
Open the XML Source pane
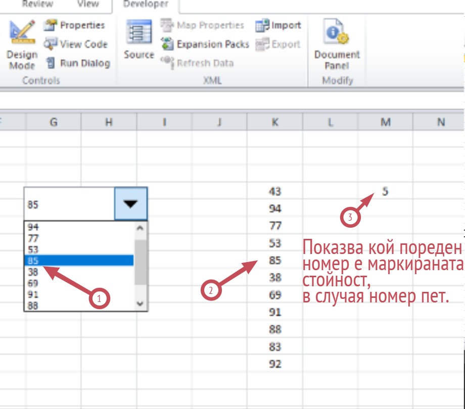tap(138, 40)
